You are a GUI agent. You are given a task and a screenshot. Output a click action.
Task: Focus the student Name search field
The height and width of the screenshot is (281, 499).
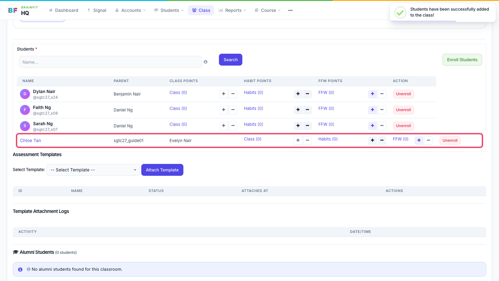point(110,62)
